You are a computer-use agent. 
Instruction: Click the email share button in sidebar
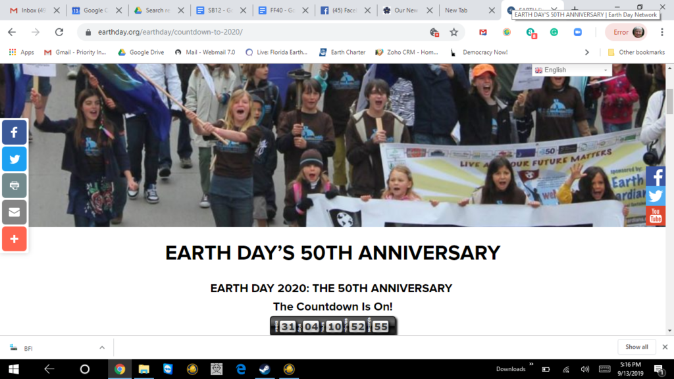[x=14, y=213]
